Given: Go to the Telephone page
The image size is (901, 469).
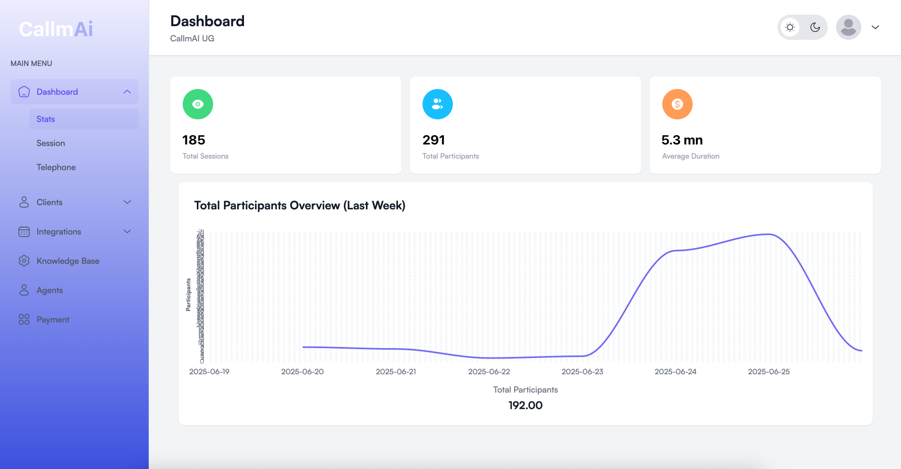Looking at the screenshot, I should click(x=56, y=167).
